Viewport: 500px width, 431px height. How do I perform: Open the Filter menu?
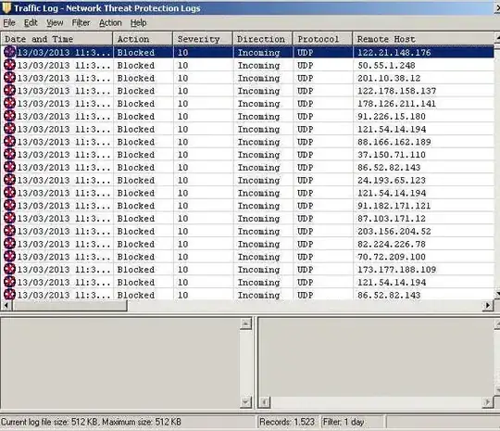tap(81, 23)
